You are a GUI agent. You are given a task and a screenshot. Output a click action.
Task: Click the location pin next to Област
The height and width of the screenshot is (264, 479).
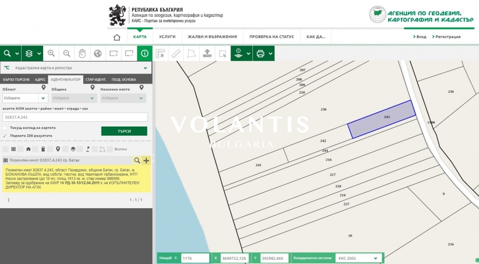click(44, 88)
